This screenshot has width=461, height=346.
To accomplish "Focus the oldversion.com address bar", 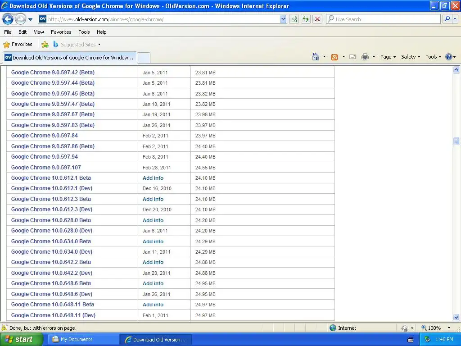I will [x=163, y=19].
